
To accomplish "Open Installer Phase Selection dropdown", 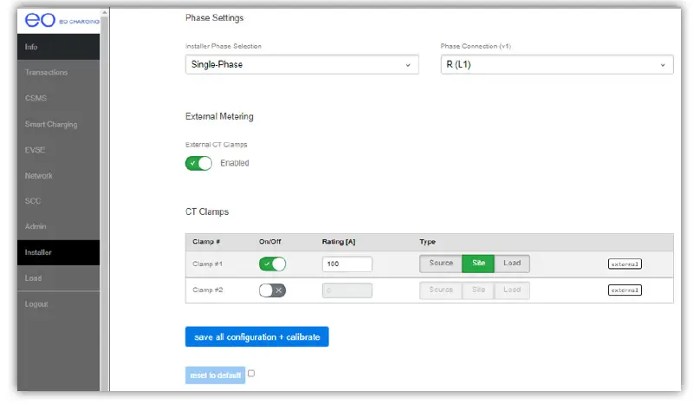I will tap(301, 65).
